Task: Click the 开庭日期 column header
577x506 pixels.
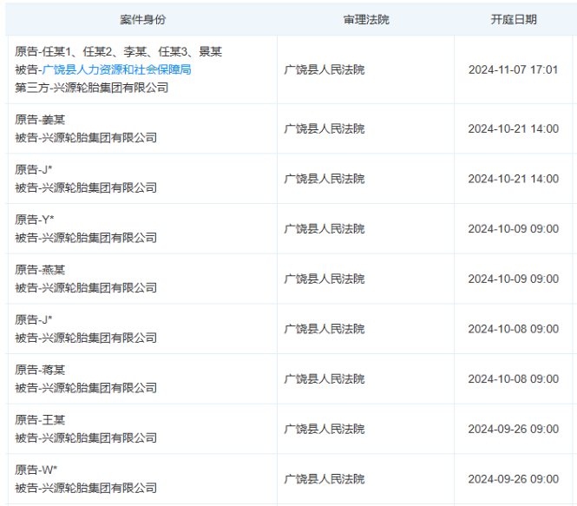Action: [x=514, y=19]
